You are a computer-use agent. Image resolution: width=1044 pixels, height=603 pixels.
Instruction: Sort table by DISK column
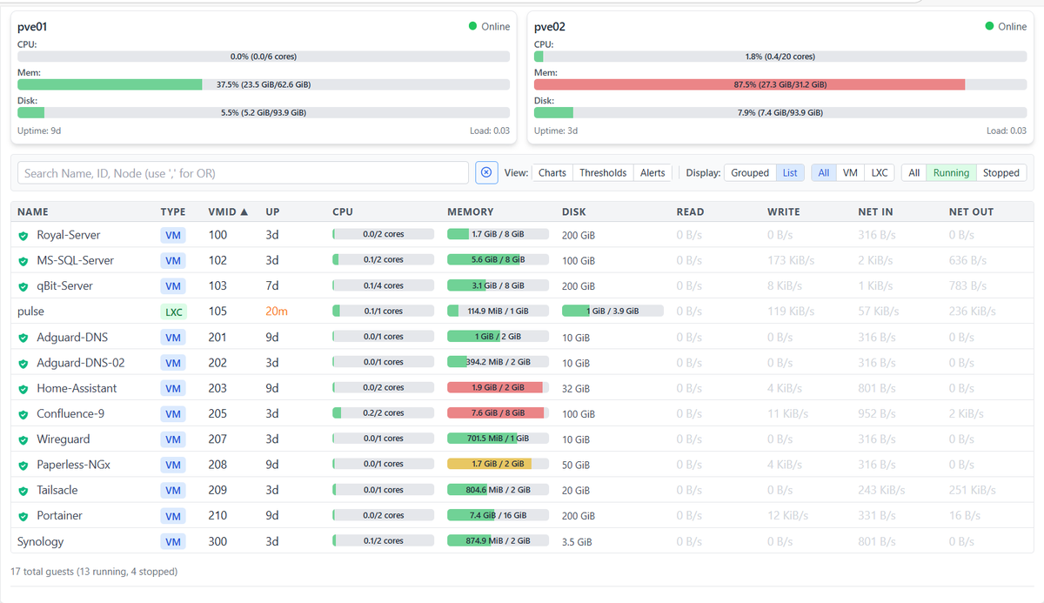pyautogui.click(x=574, y=211)
